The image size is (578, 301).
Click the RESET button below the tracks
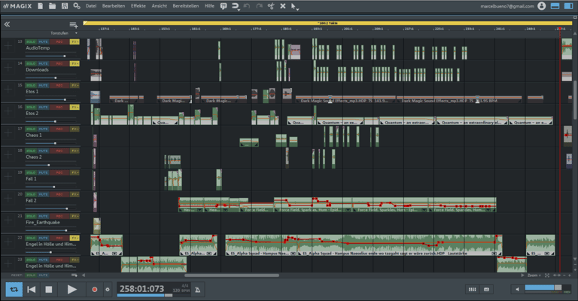[x=17, y=275]
